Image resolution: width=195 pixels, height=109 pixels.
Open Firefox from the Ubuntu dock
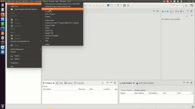coord(3,15)
